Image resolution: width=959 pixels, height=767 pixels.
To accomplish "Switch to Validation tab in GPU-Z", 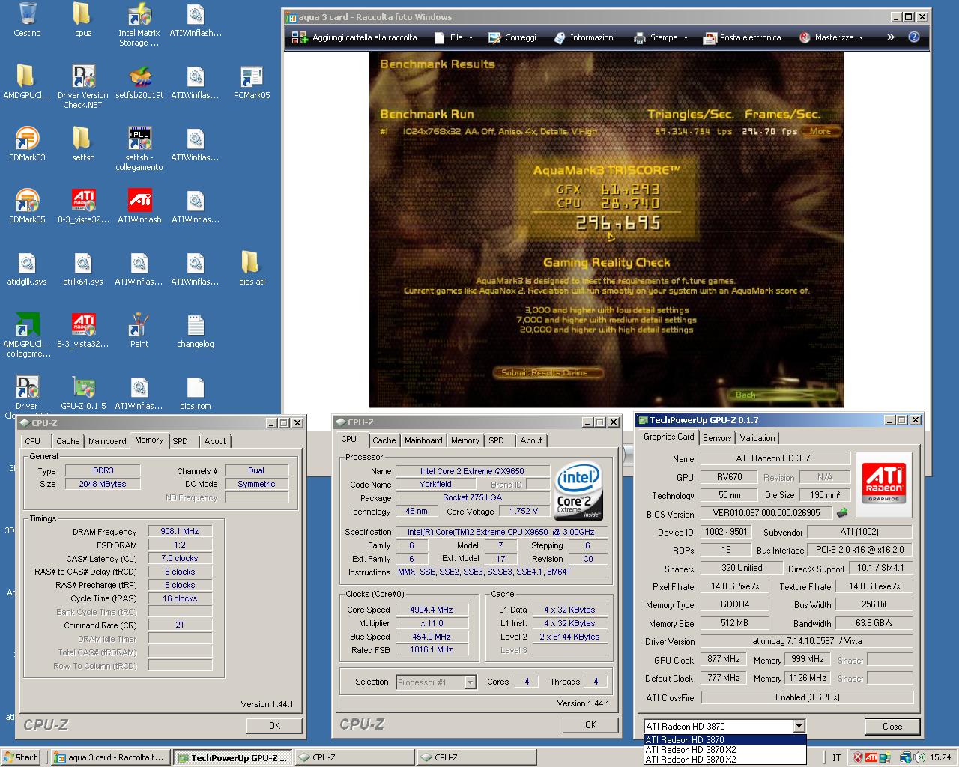I will coord(757,438).
